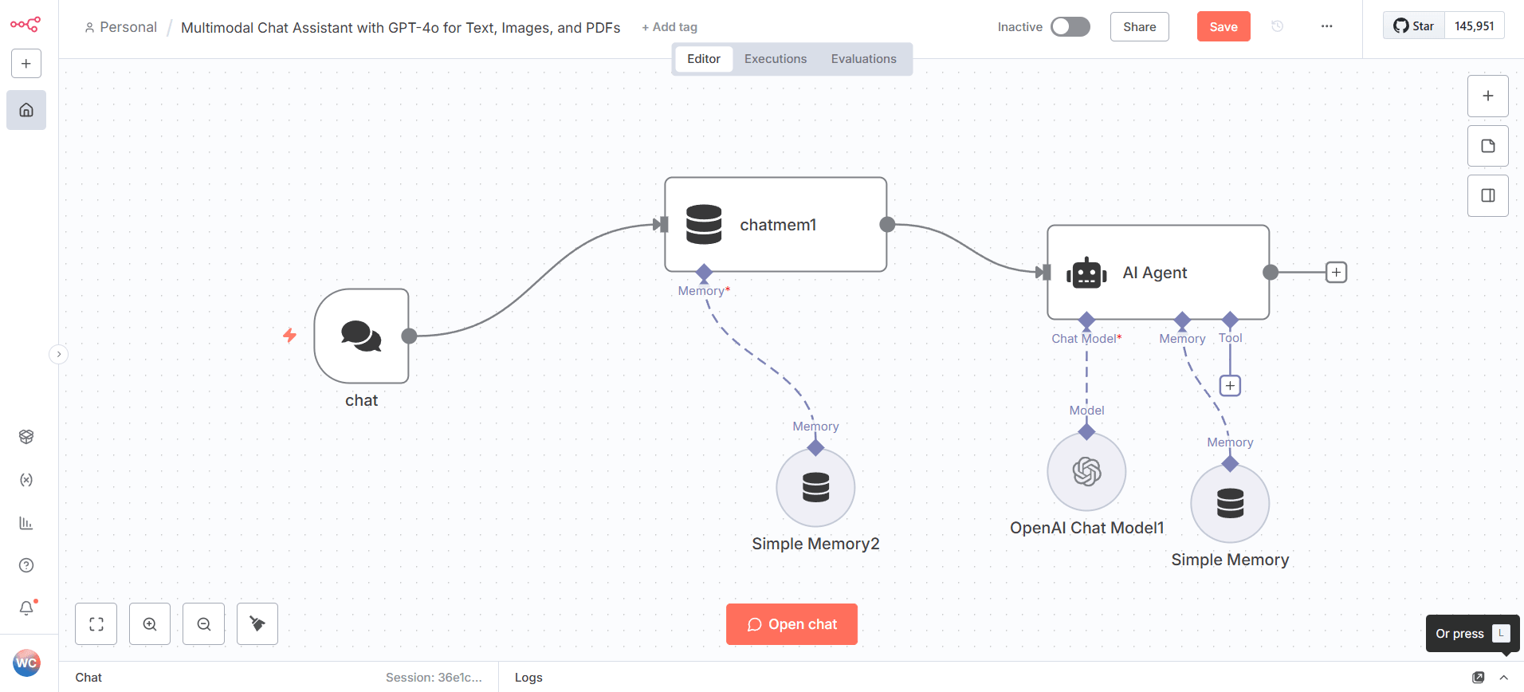Screen dimensions: 1524x692
Task: Collapse the chat panel chevron
Action: pos(1504,678)
